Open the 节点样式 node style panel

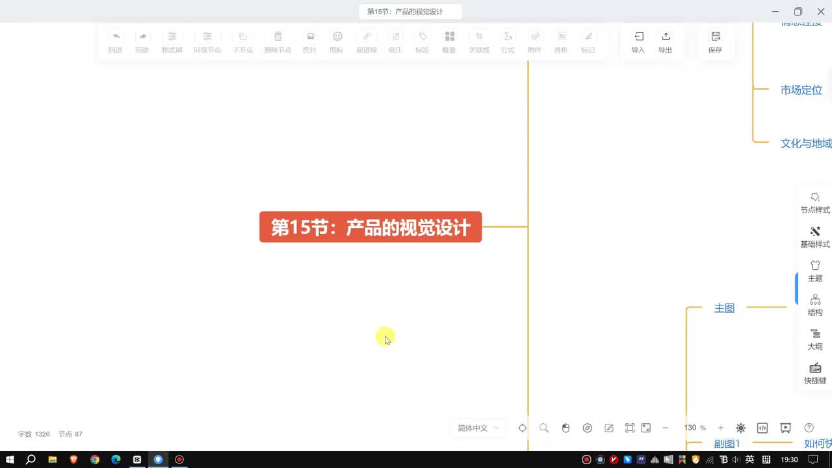[x=815, y=203]
